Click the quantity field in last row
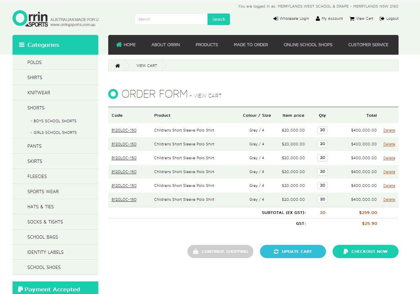Image resolution: width=420 pixels, height=294 pixels. click(322, 199)
